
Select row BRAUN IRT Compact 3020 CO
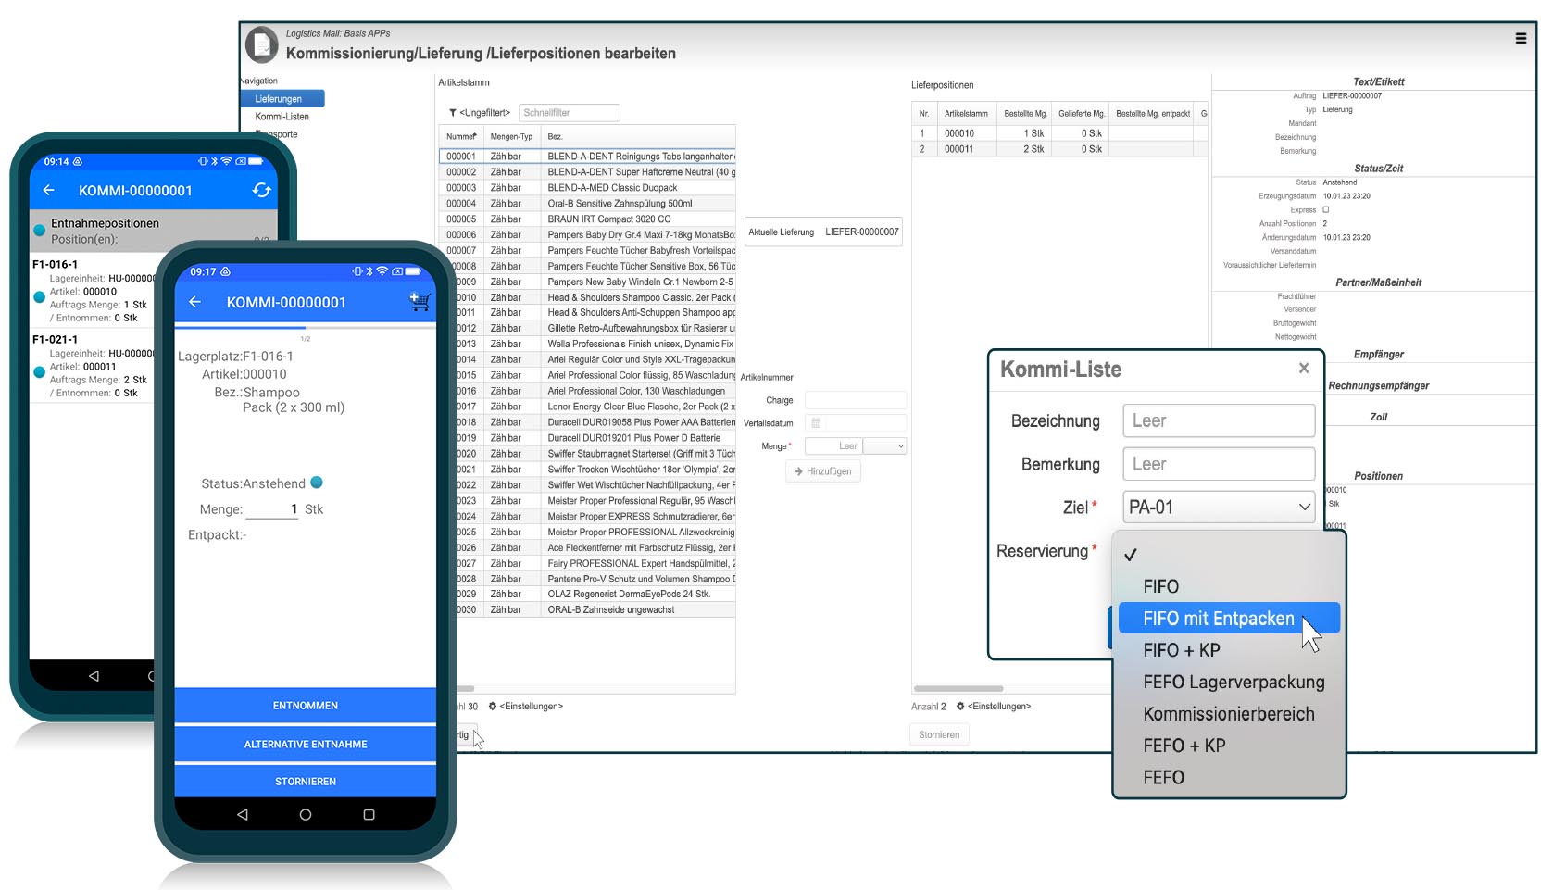pyautogui.click(x=587, y=219)
